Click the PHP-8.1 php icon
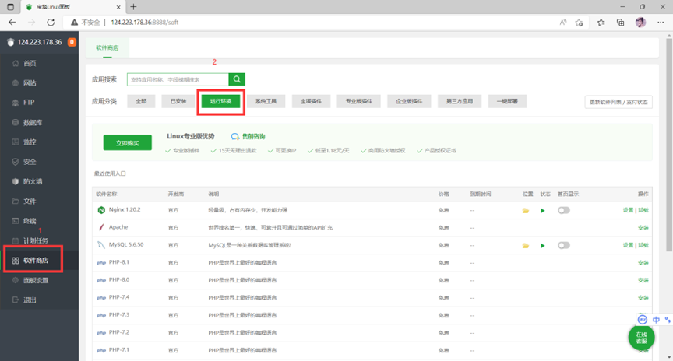This screenshot has width=673, height=361. (101, 263)
